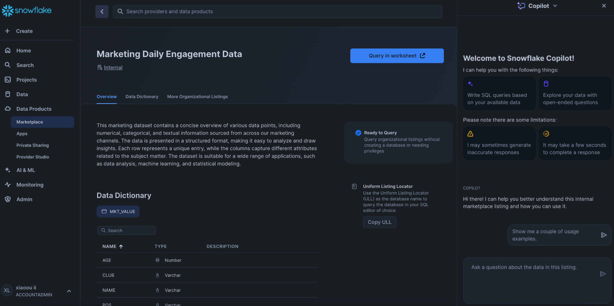Click the Query in worksheet button
This screenshot has width=614, height=306.
[x=397, y=55]
